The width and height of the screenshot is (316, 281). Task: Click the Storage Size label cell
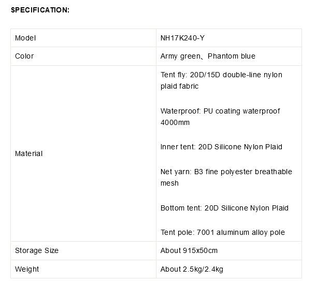click(37, 250)
